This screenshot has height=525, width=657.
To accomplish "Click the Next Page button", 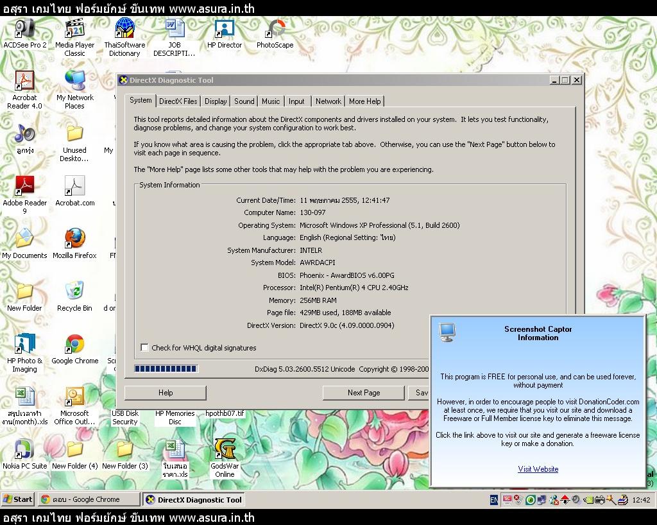I will (364, 393).
